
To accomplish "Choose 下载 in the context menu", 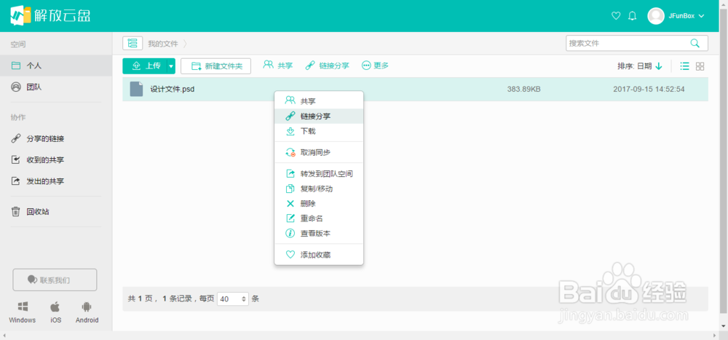I will (x=319, y=132).
